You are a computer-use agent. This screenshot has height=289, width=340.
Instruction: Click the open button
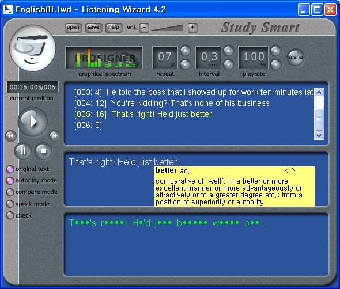[73, 28]
